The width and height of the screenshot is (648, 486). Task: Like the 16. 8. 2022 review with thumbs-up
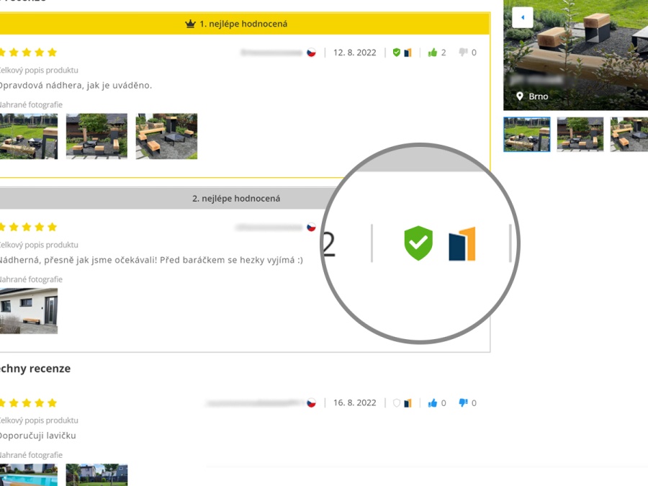click(433, 403)
